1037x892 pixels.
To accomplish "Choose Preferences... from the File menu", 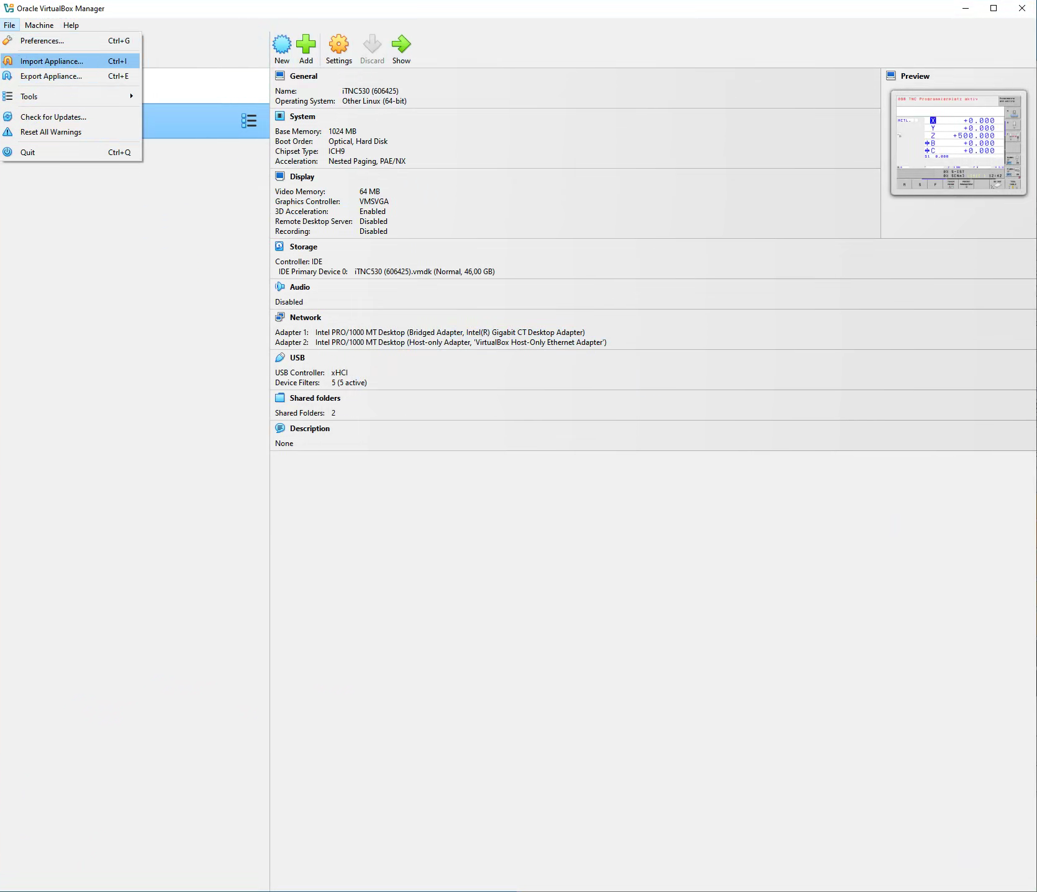I will pos(71,41).
